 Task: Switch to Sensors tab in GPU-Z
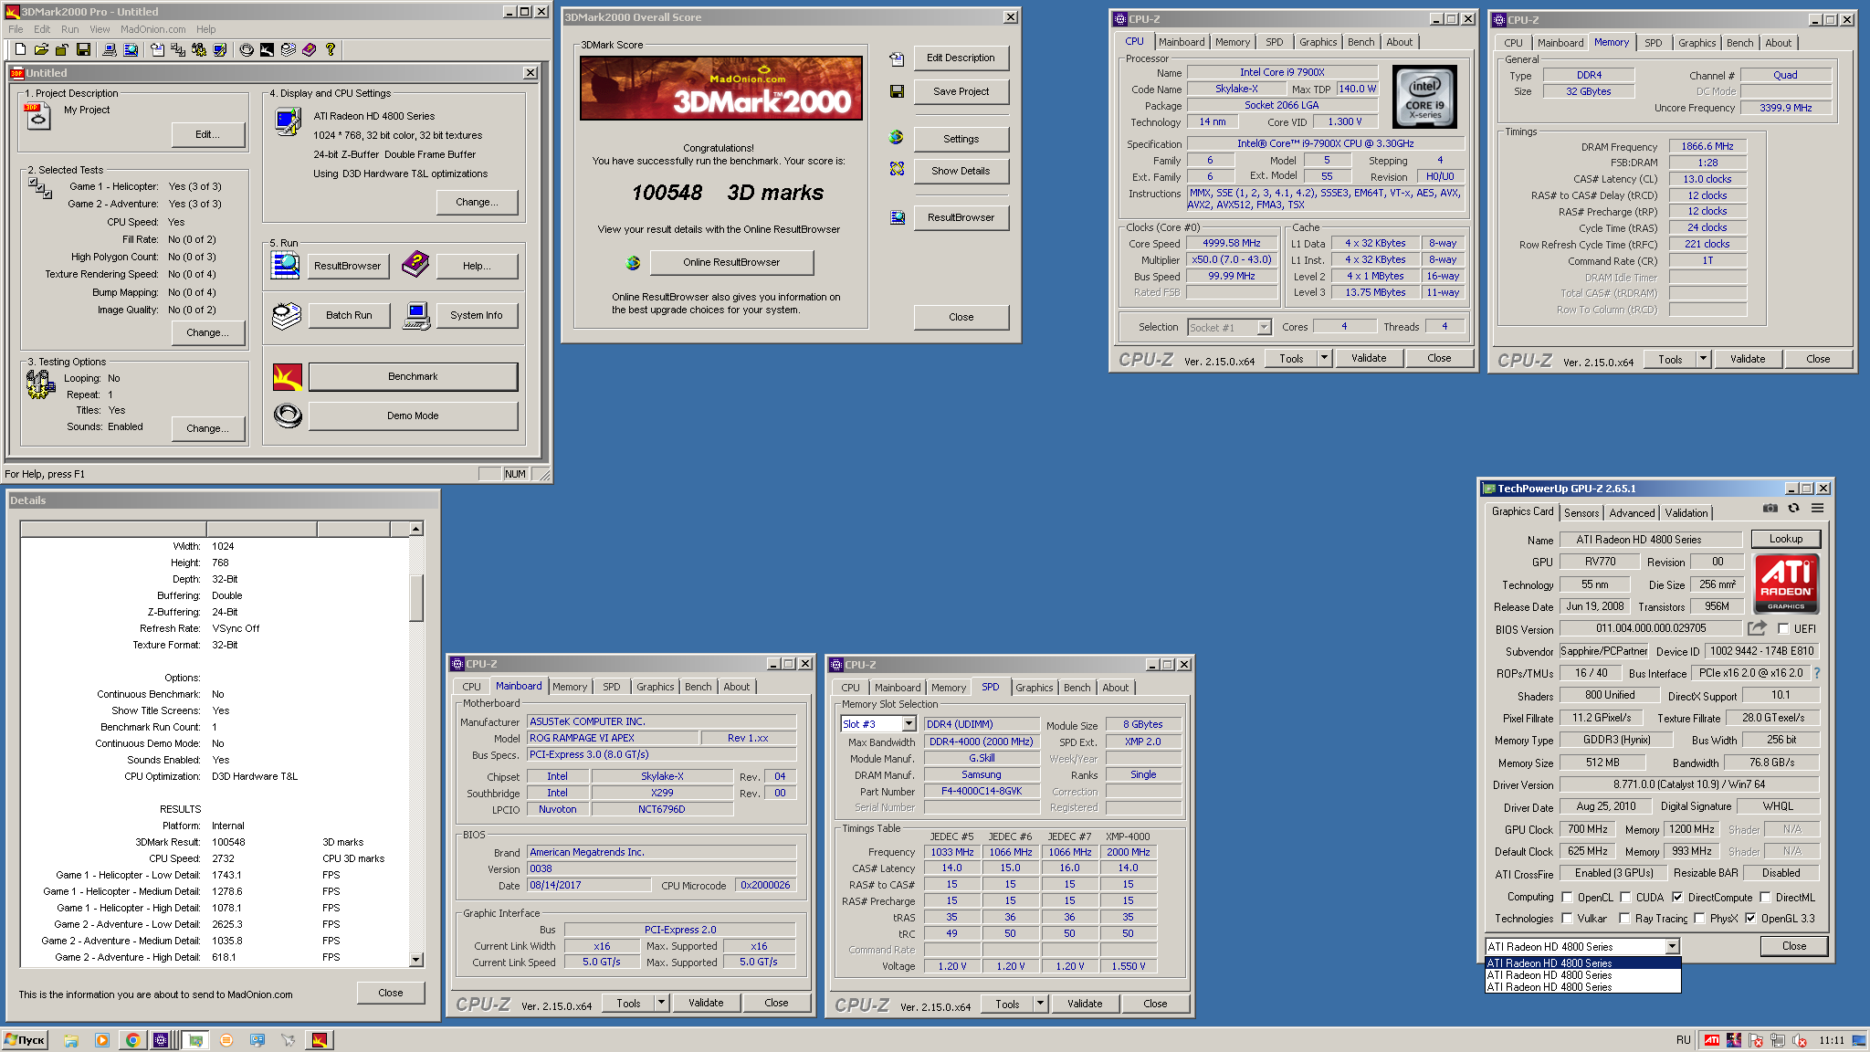tap(1581, 513)
